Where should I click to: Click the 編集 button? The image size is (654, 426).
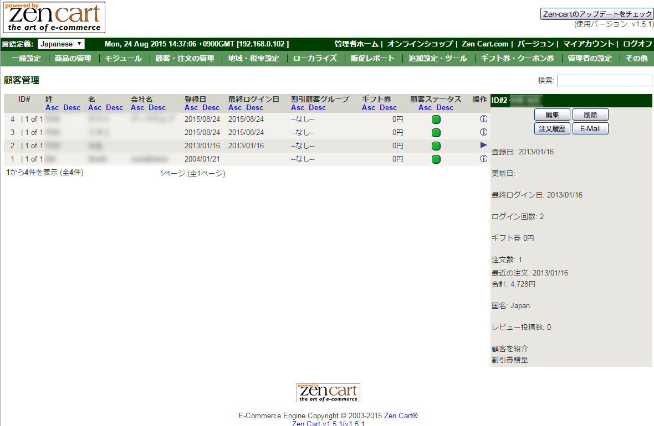pos(551,115)
